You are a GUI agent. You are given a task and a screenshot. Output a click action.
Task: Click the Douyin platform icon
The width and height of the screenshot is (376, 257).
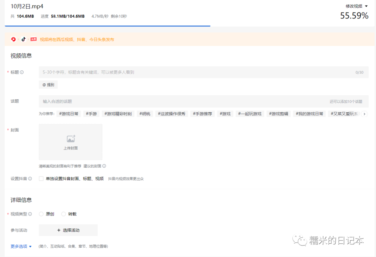(x=23, y=39)
